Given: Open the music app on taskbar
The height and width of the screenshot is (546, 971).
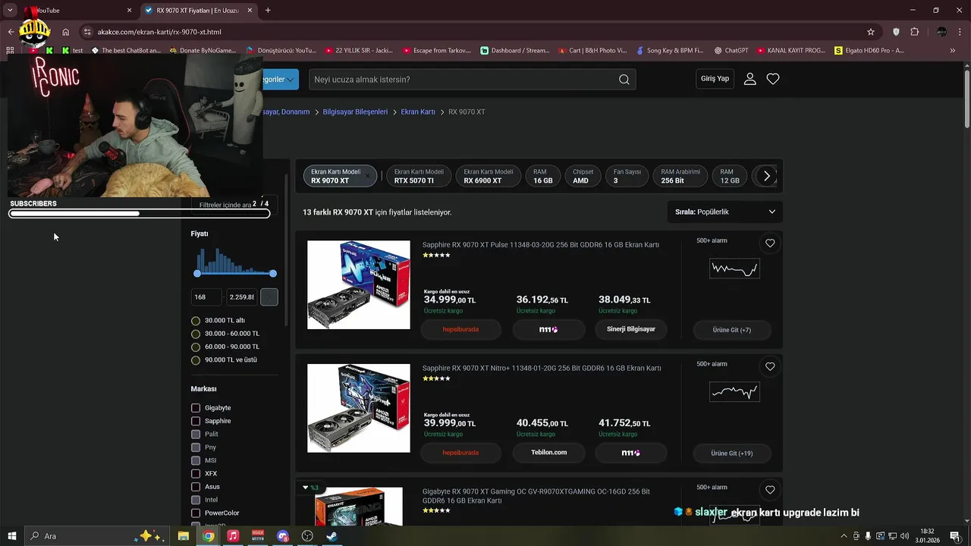Looking at the screenshot, I should [x=233, y=536].
